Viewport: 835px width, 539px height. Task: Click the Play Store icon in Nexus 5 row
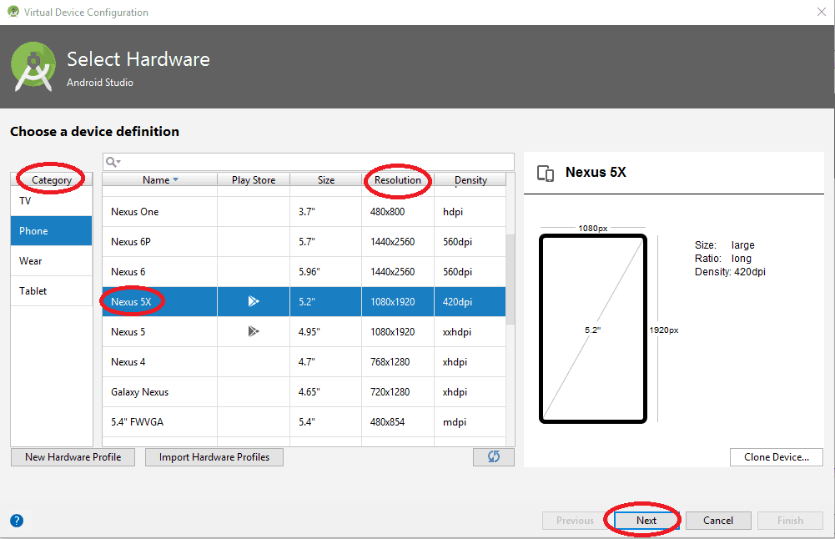[254, 331]
